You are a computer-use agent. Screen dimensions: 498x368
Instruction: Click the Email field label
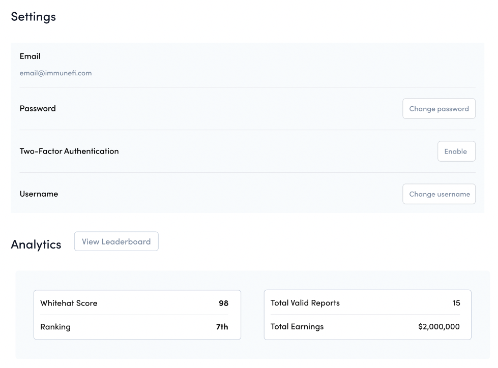[x=30, y=56]
